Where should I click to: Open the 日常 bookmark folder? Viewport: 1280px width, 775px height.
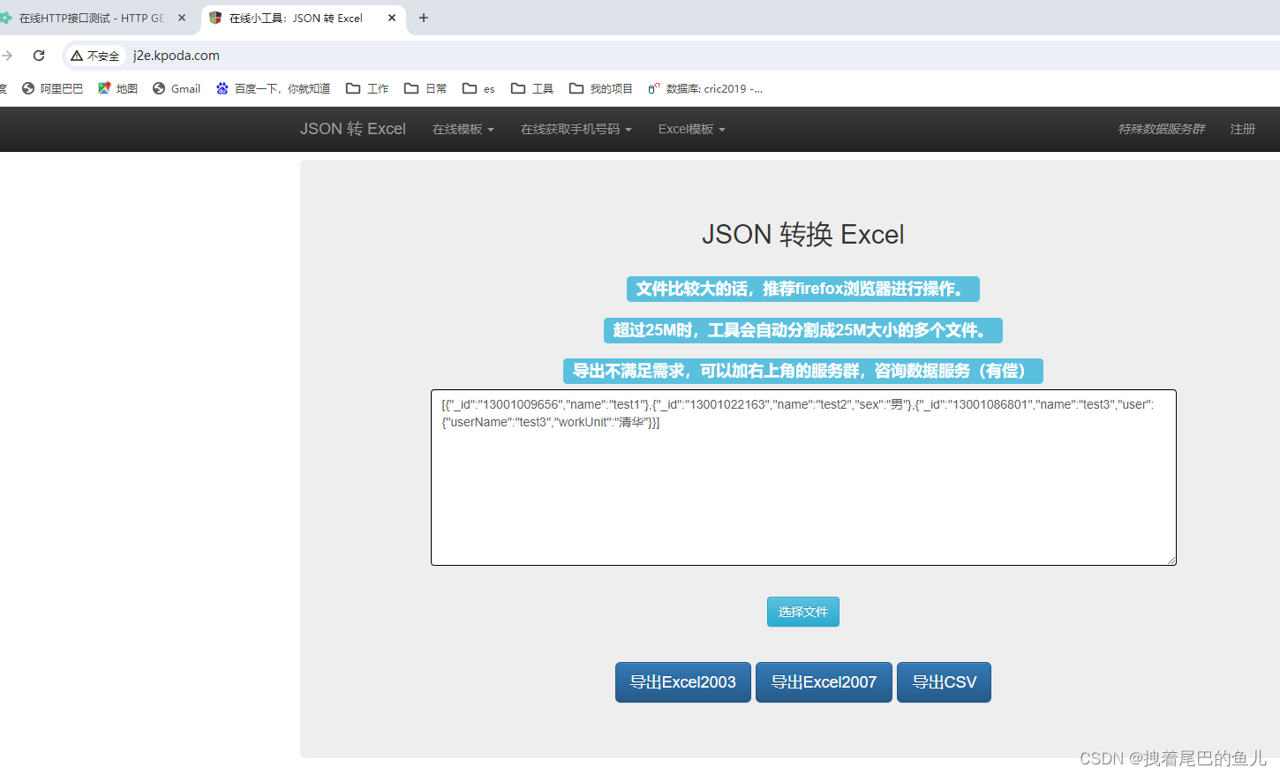tap(425, 88)
